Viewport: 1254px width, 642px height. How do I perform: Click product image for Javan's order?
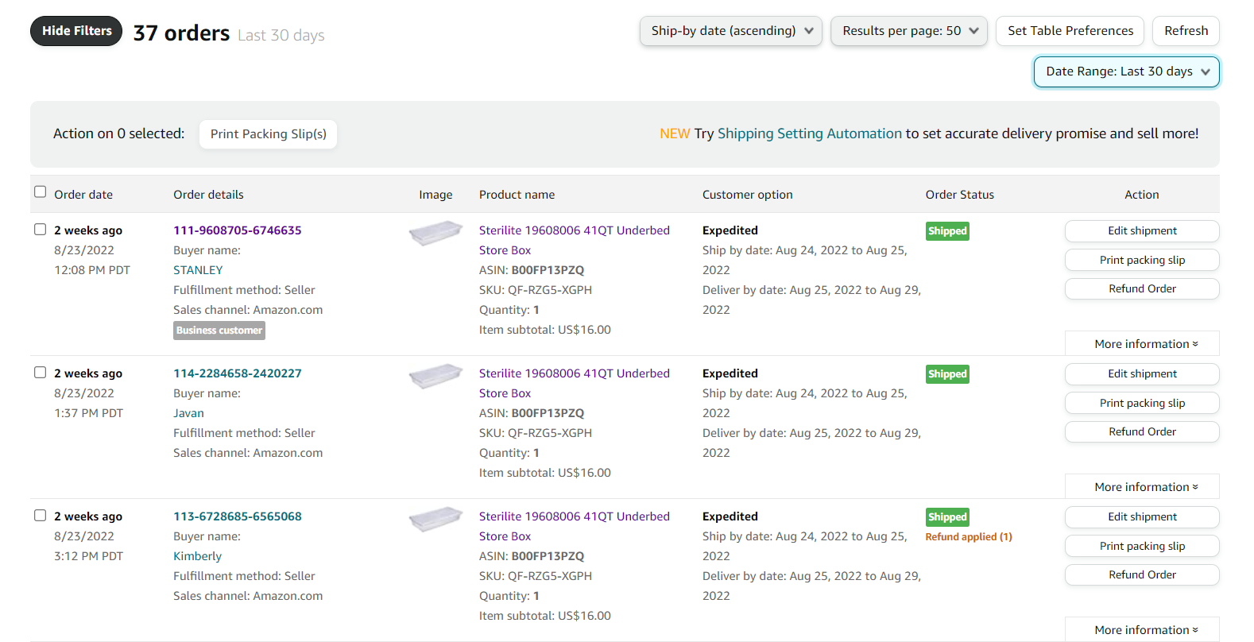[435, 376]
